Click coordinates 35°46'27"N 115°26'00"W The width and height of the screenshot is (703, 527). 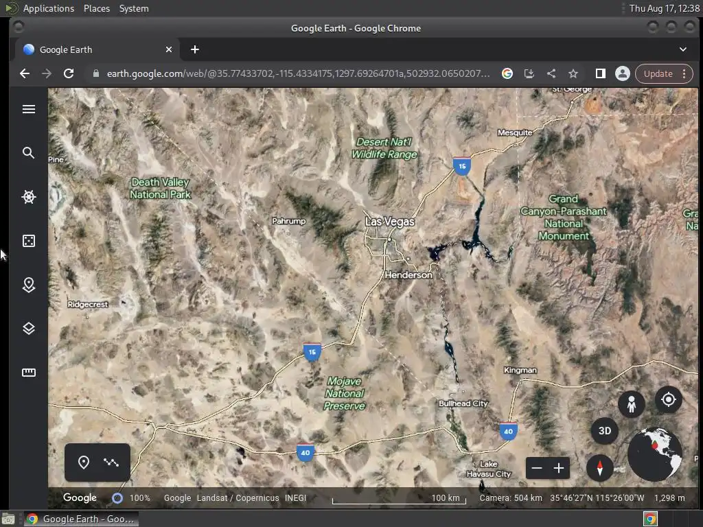click(x=597, y=498)
